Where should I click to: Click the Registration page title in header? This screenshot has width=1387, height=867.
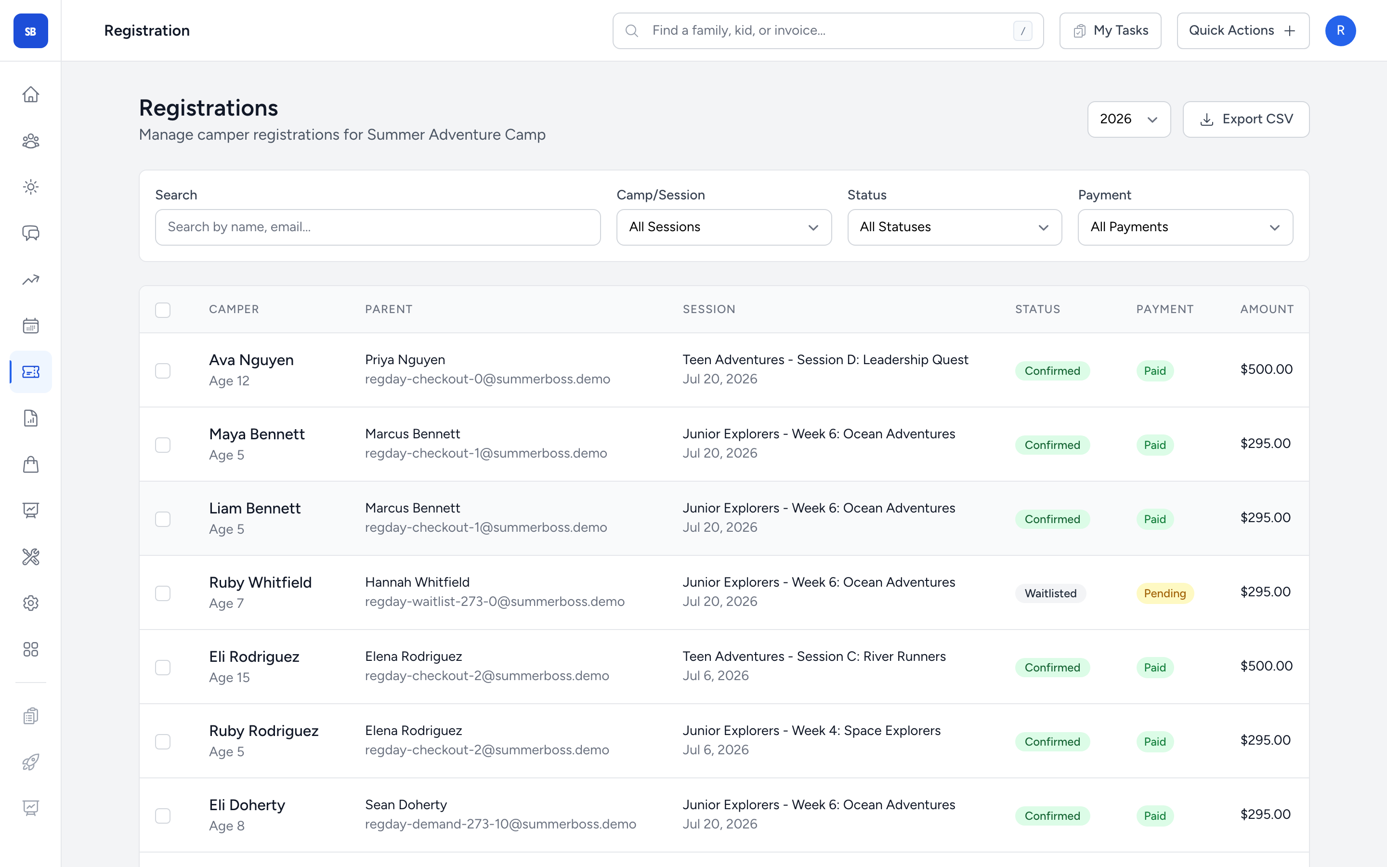[x=147, y=31]
